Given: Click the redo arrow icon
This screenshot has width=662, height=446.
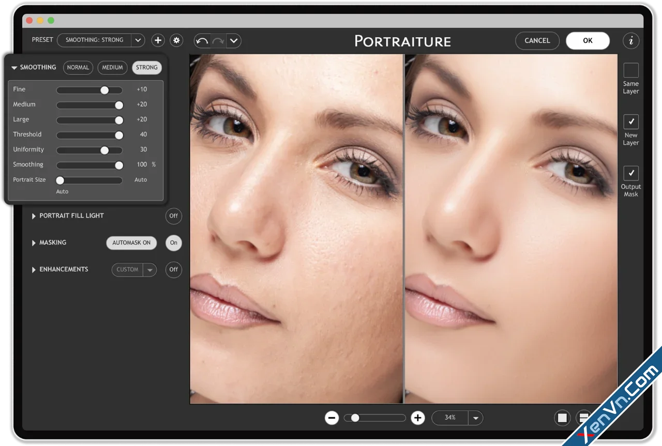Looking at the screenshot, I should coord(218,41).
